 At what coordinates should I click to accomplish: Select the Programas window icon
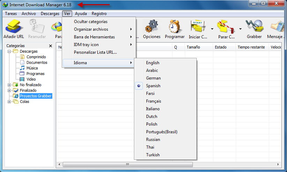point(22,74)
